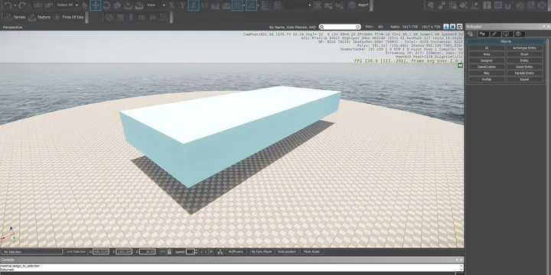
Task: Open the Material Editor sphere icon
Action: click(109, 17)
